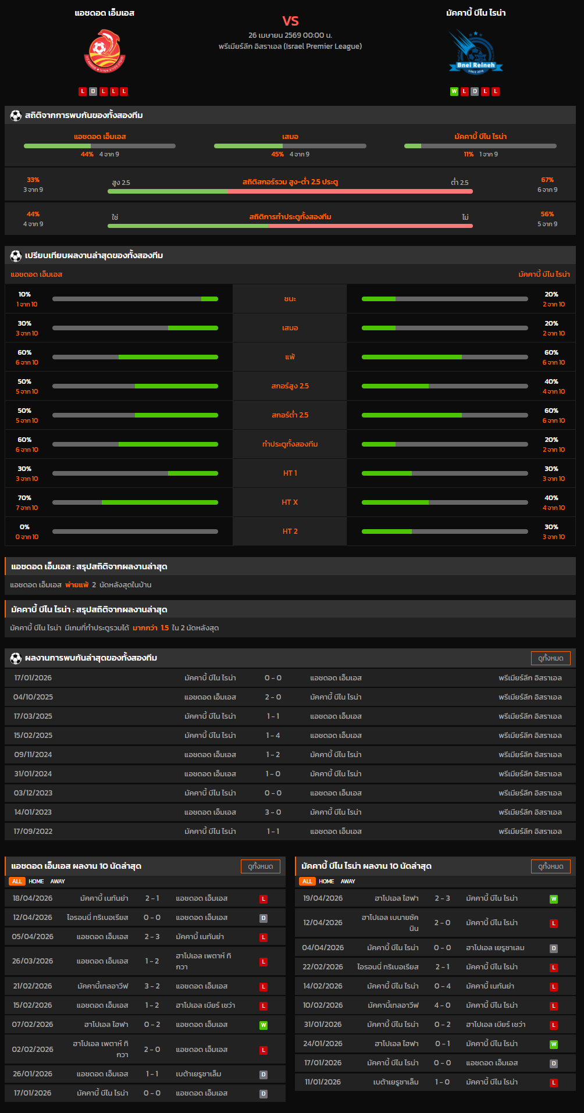
Task: Click the soccer ball icon beside สถิติจากการพบกันของทั้งสองทีม
Action: pos(16,115)
